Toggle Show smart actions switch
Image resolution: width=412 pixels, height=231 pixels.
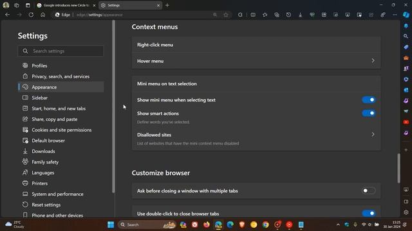369,113
